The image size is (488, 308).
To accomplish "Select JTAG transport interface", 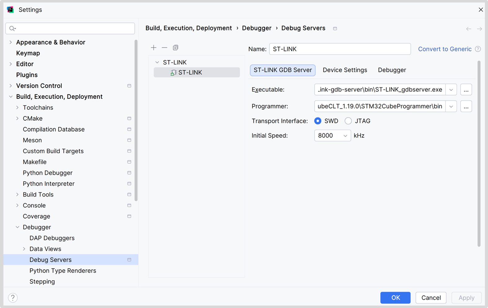I will click(348, 121).
